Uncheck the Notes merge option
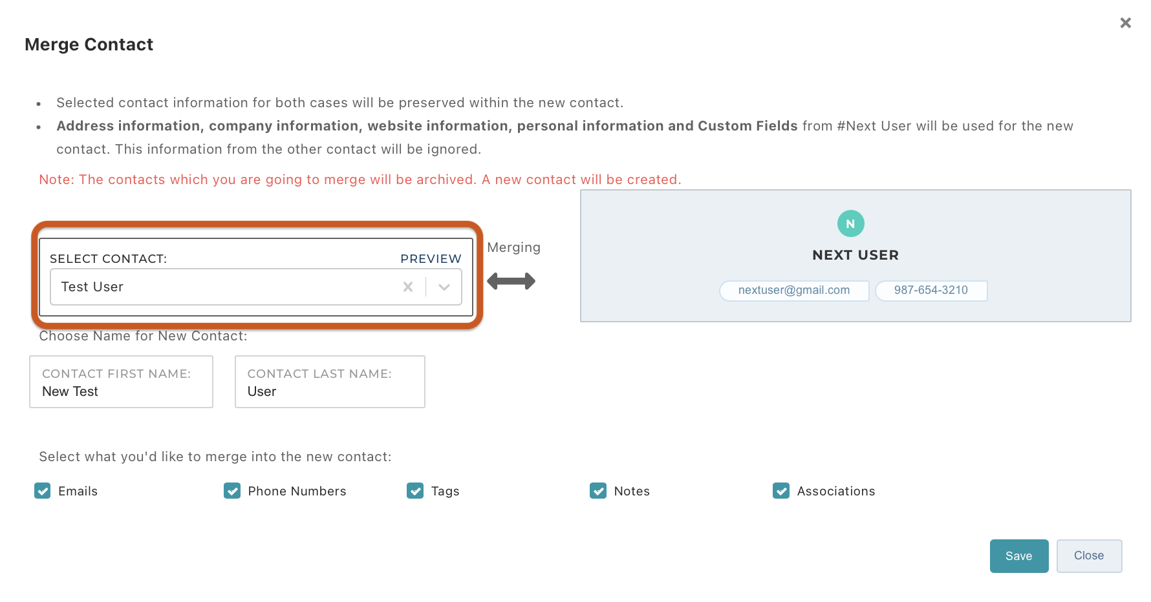 tap(598, 491)
